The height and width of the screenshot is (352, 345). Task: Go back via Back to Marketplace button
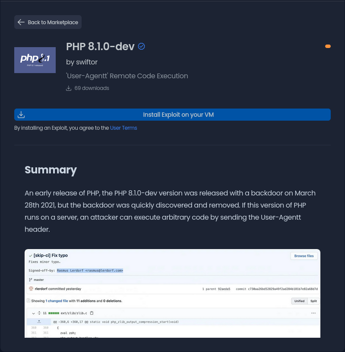pyautogui.click(x=48, y=22)
